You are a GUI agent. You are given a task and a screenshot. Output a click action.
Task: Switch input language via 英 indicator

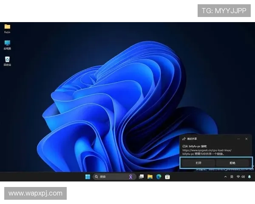pyautogui.click(x=232, y=177)
